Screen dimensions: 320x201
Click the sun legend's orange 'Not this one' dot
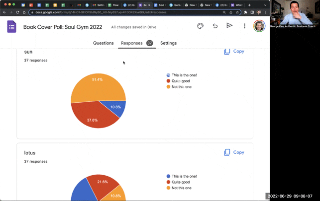click(x=168, y=87)
